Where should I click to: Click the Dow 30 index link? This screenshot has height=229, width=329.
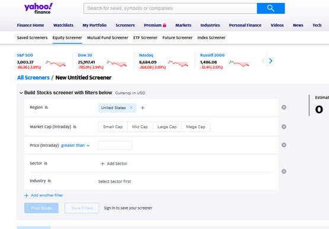[85, 55]
